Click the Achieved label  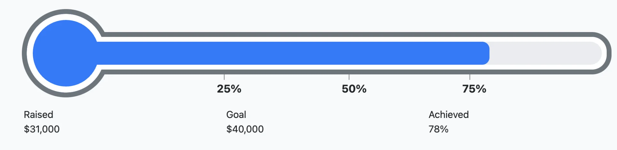(449, 114)
